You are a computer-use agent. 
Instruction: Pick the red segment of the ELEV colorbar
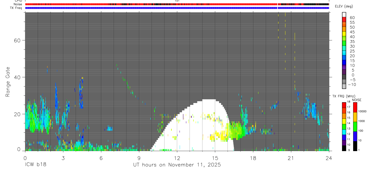344,19
